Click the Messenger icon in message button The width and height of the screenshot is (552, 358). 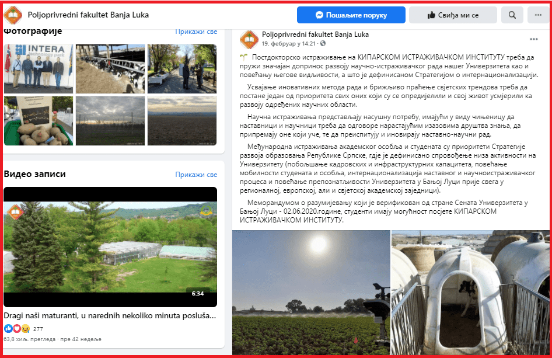click(319, 15)
